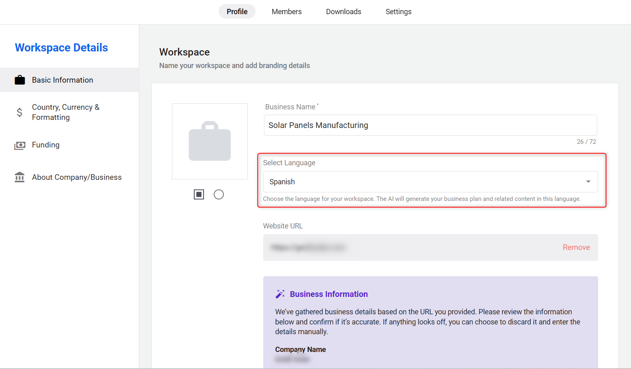Click the workspace logo placeholder image
The width and height of the screenshot is (631, 369).
pyautogui.click(x=210, y=141)
